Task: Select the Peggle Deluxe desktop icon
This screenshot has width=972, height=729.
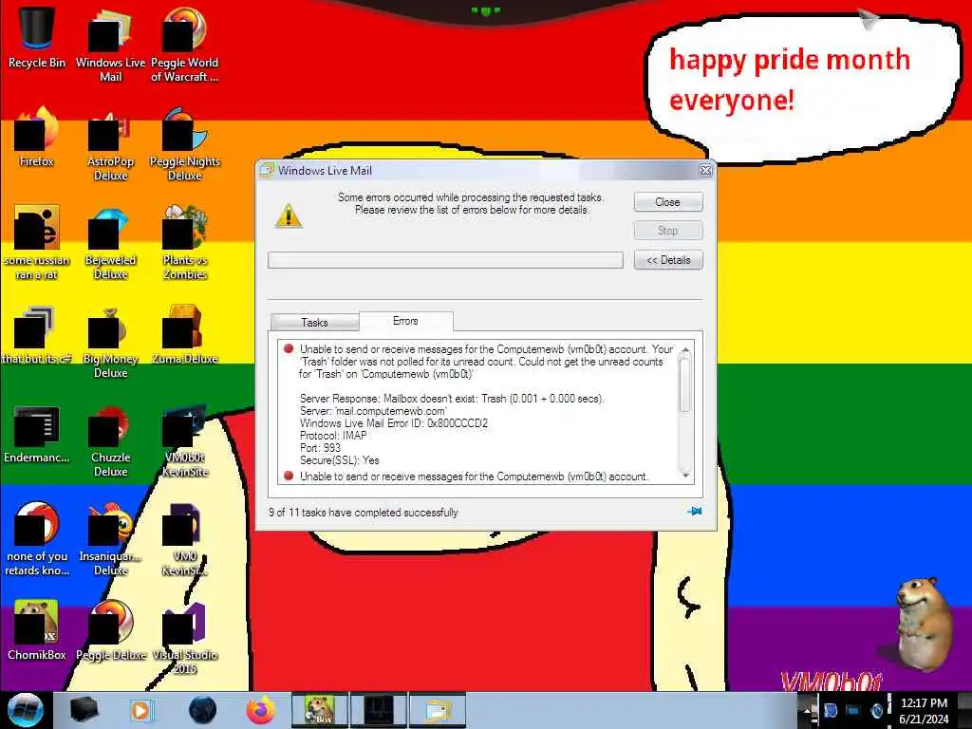Action: (110, 630)
